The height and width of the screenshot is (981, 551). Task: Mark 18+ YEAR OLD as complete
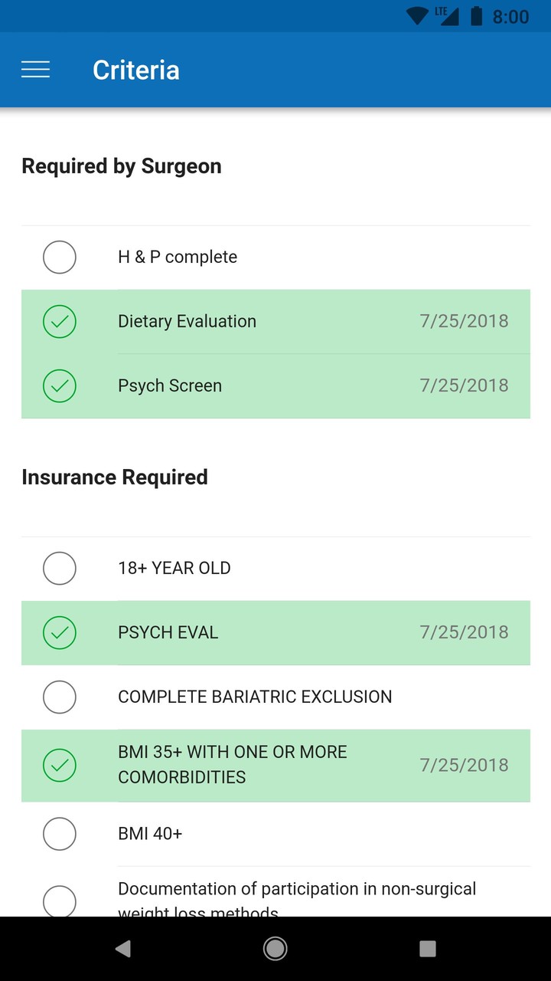pyautogui.click(x=60, y=569)
